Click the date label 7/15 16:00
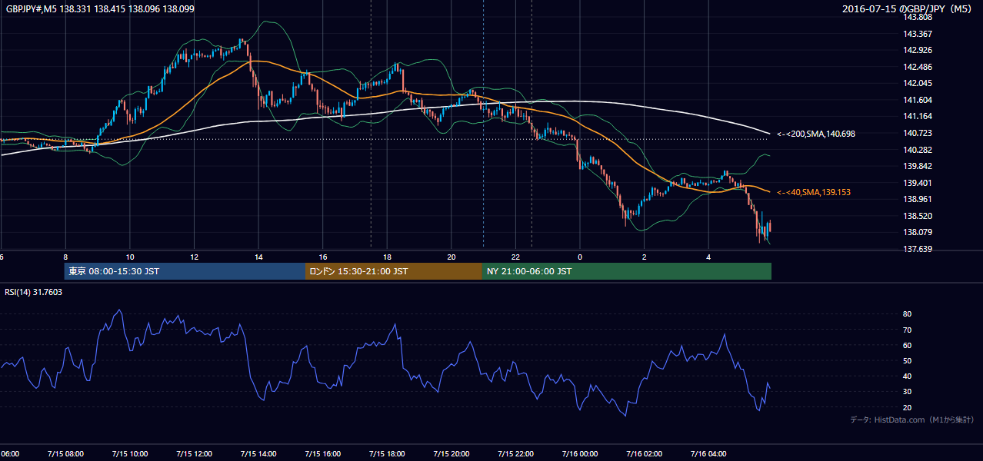Screen dimensions: 983x461 coord(322,453)
